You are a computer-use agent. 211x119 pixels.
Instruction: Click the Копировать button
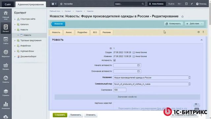173,23
